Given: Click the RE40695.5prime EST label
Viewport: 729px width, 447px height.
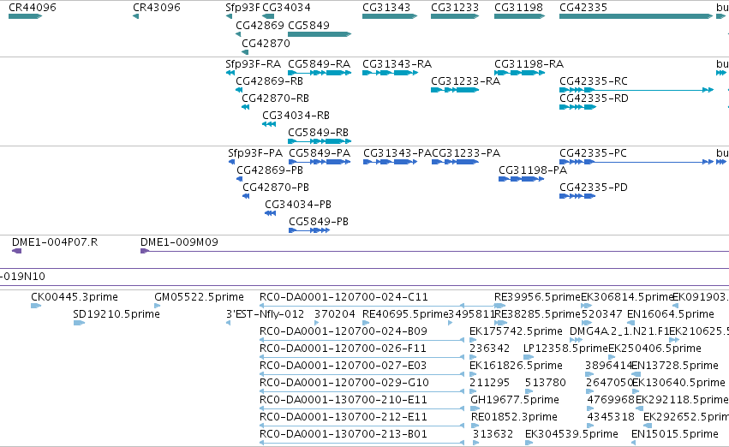Looking at the screenshot, I should click(x=405, y=314).
